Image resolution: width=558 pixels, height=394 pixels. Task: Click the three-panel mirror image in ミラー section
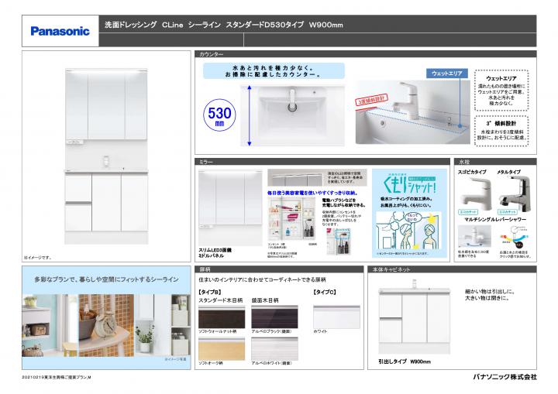231,206
